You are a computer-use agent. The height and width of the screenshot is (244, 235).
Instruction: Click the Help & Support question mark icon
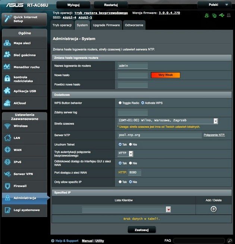click(53, 241)
